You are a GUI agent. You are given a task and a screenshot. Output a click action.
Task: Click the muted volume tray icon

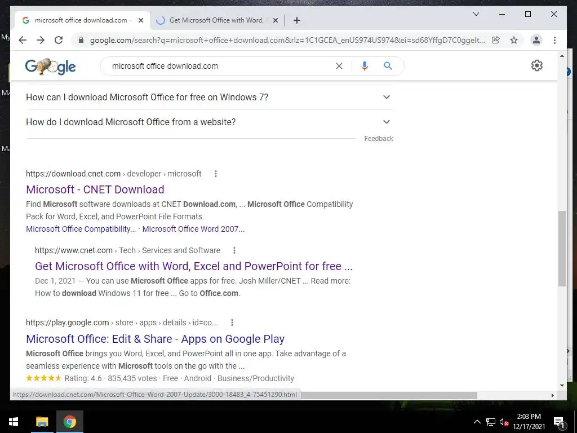tap(504, 422)
